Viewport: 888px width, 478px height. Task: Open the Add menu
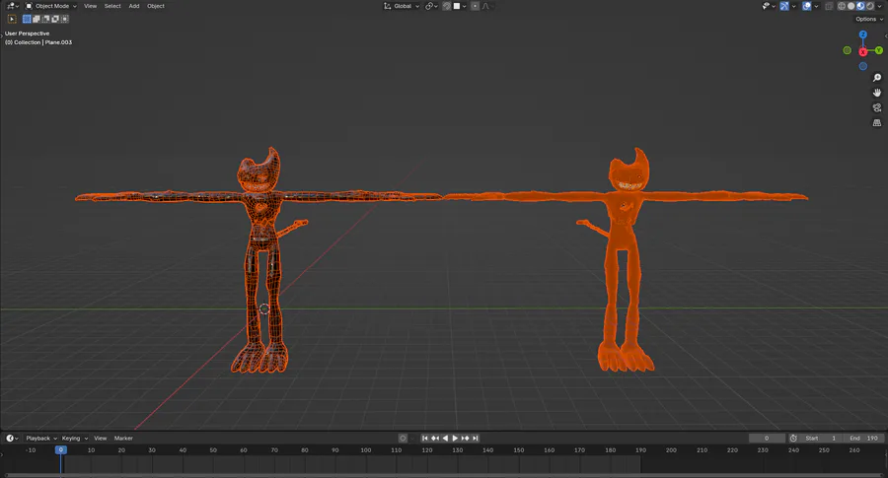[x=133, y=6]
